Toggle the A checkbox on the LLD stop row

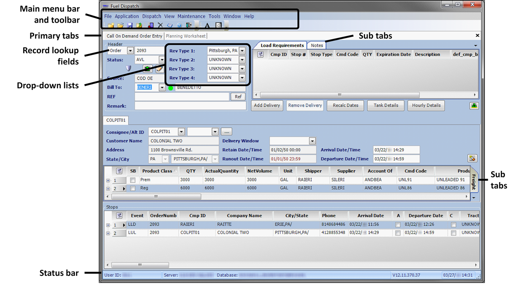(398, 225)
